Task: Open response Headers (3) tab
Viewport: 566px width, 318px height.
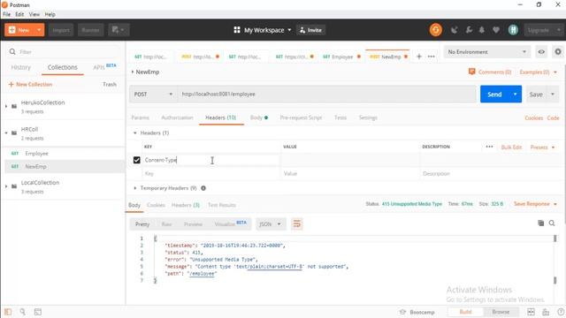Action: (186, 205)
